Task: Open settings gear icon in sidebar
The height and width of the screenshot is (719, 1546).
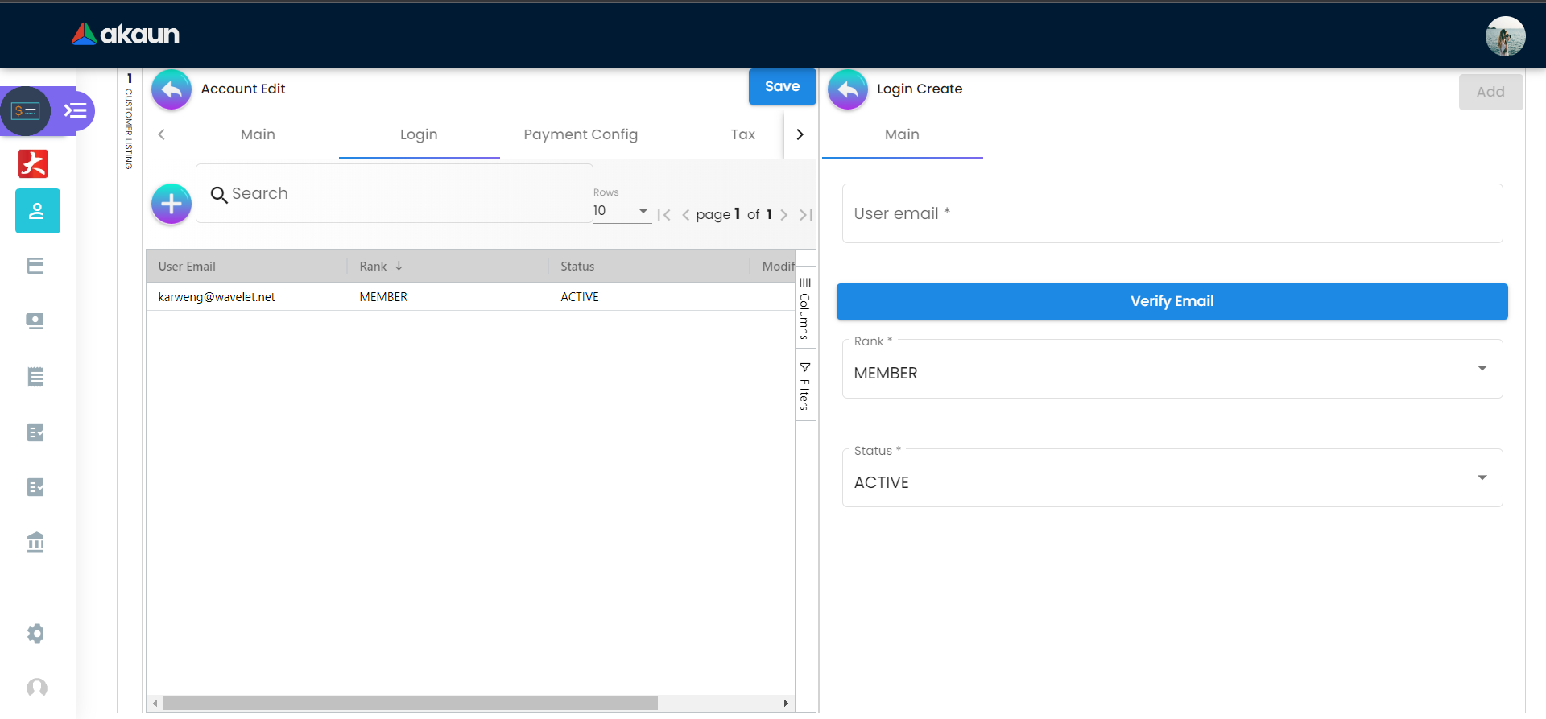Action: (x=35, y=634)
